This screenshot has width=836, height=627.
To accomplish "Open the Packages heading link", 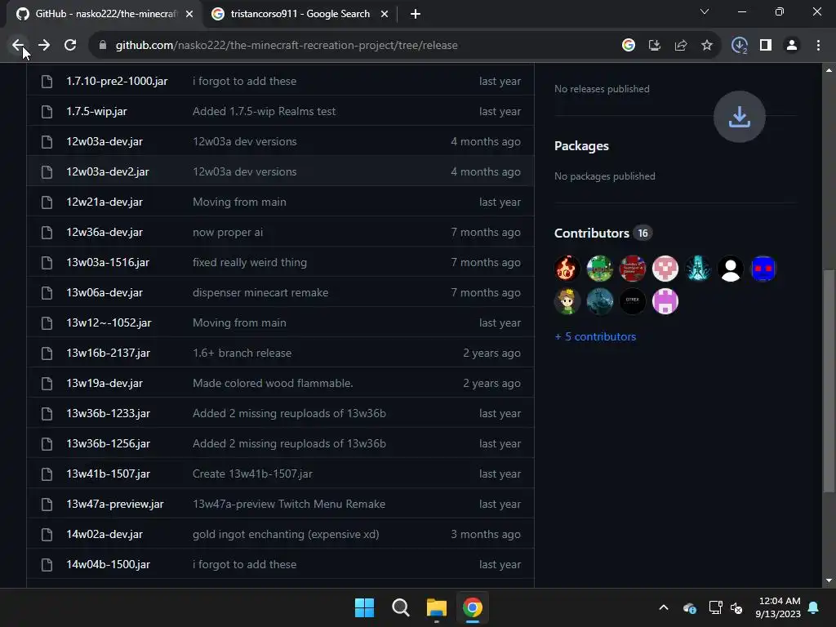I will pyautogui.click(x=581, y=146).
